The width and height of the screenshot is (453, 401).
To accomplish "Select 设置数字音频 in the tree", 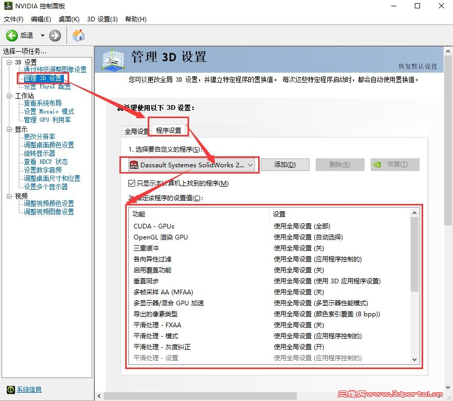I will (x=43, y=170).
